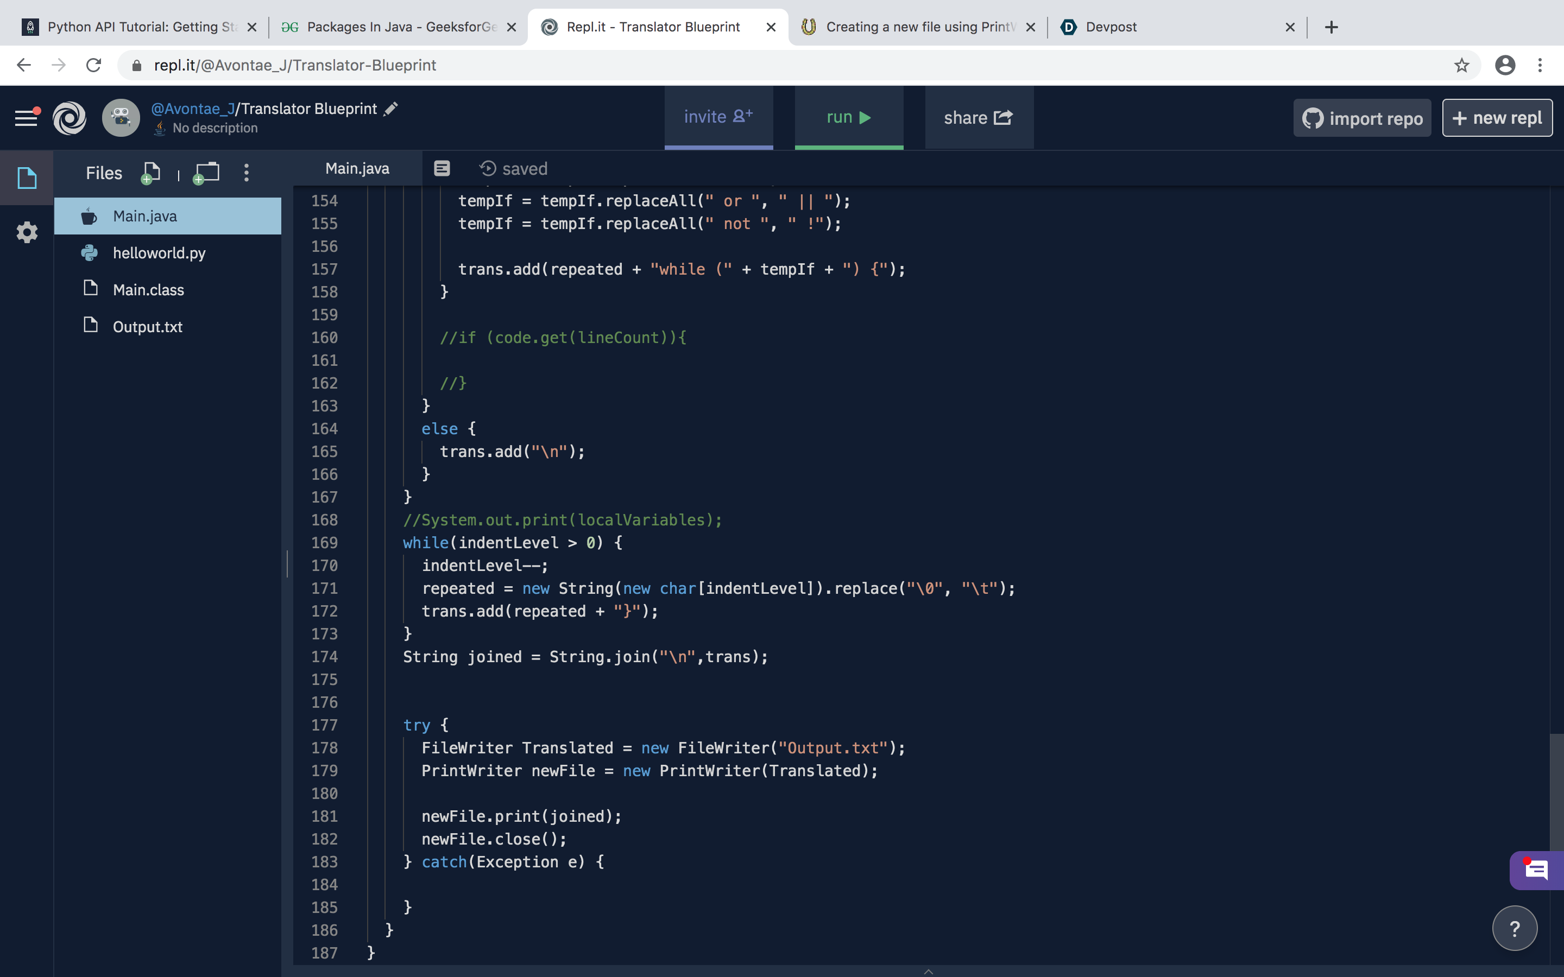
Task: Open the settings gear in sidebar
Action: coord(27,232)
